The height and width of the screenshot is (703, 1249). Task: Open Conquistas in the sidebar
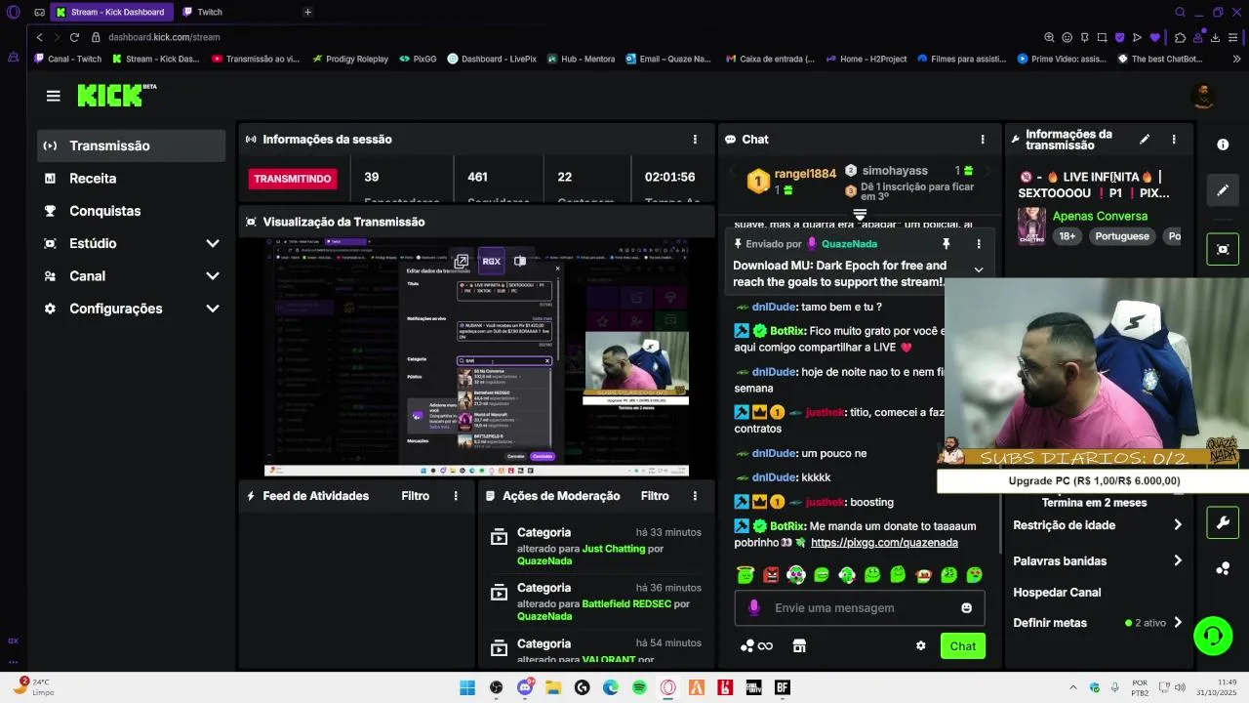tap(132, 211)
